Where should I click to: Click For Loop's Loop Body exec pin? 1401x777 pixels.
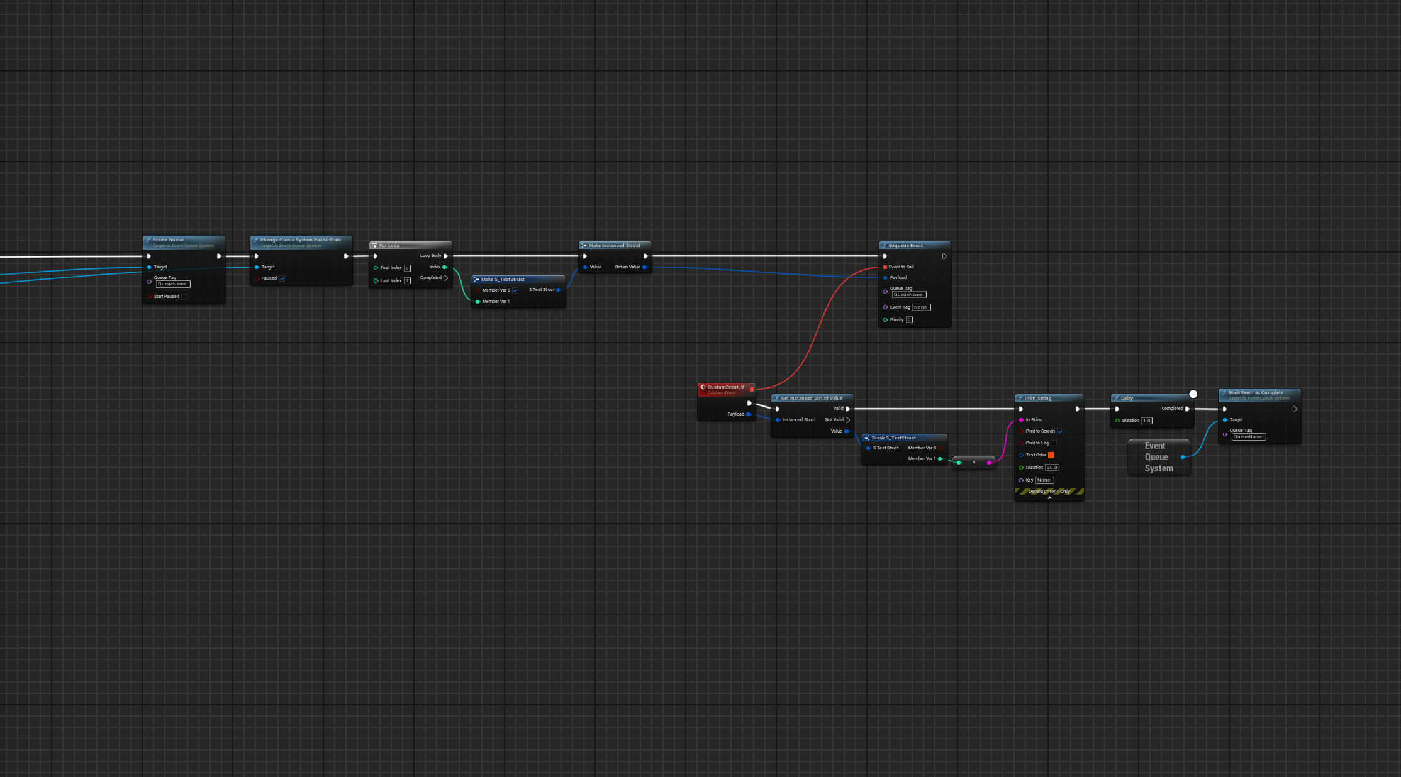coord(446,256)
